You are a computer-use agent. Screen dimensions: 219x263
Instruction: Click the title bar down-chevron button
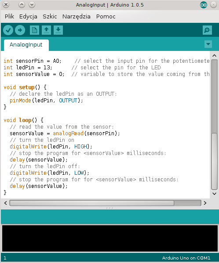coord(32,5)
